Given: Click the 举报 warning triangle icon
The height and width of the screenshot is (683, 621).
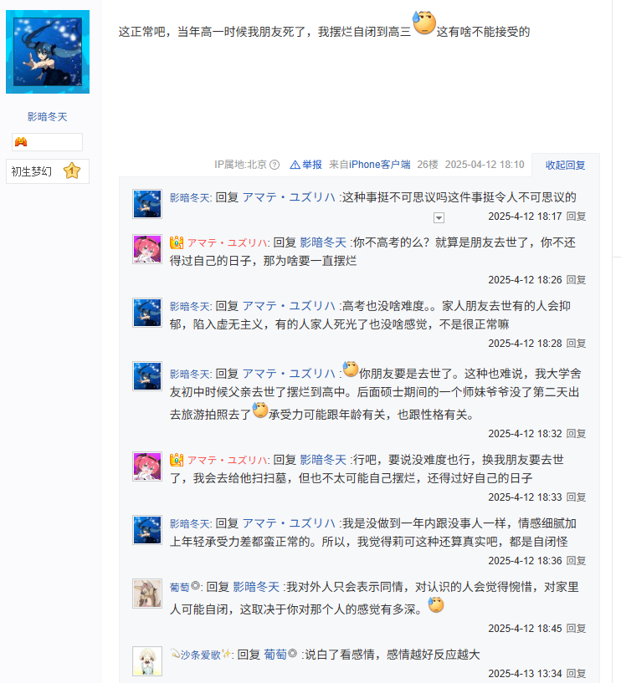Looking at the screenshot, I should 295,165.
